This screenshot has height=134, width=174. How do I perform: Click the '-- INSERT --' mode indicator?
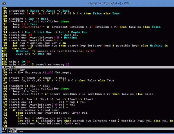click(12, 132)
